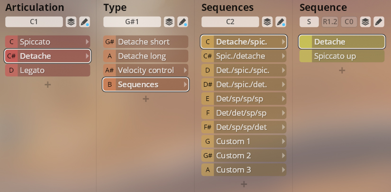Expand the Custom 1 sequence arrow
Screen dimensions: 391x192
[283, 141]
